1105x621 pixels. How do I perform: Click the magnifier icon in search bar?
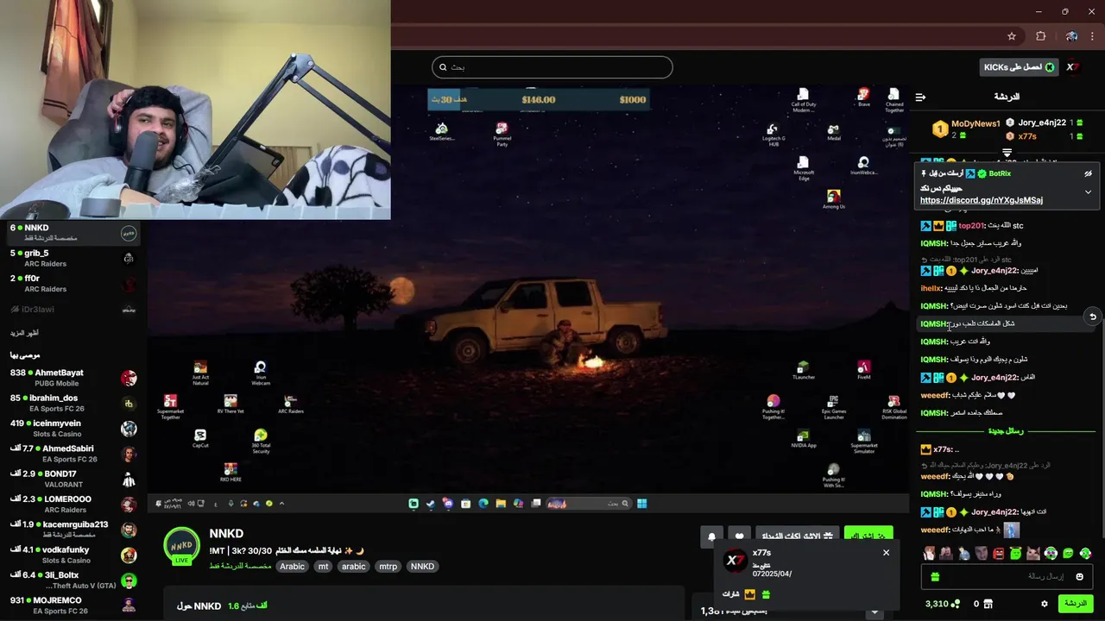pyautogui.click(x=443, y=67)
